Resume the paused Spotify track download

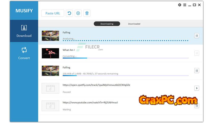coord(196,88)
